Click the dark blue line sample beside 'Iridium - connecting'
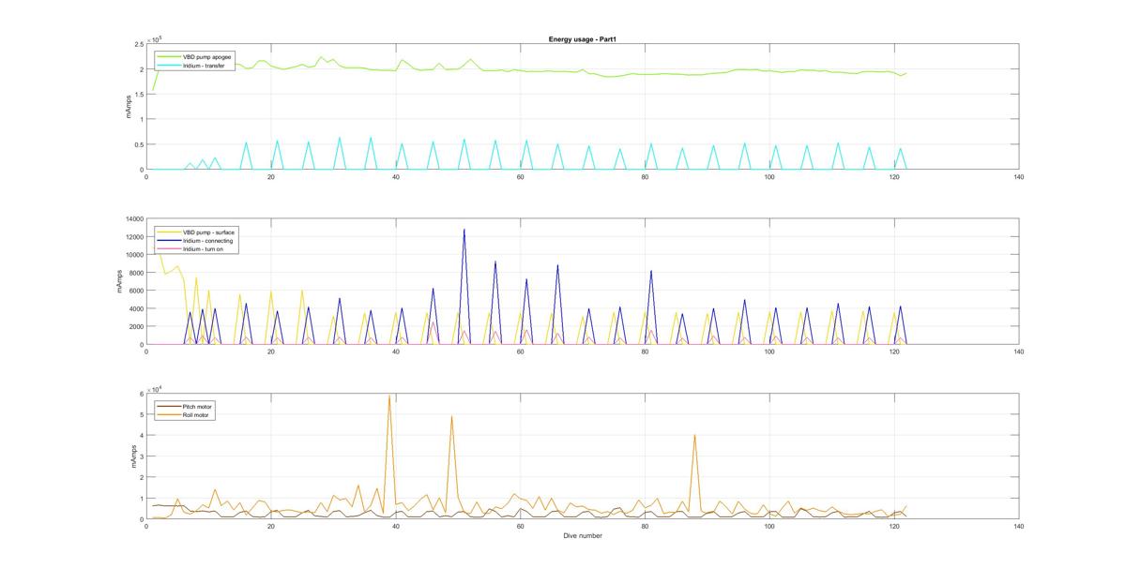Viewport: 1126px width, 583px height. click(x=169, y=240)
